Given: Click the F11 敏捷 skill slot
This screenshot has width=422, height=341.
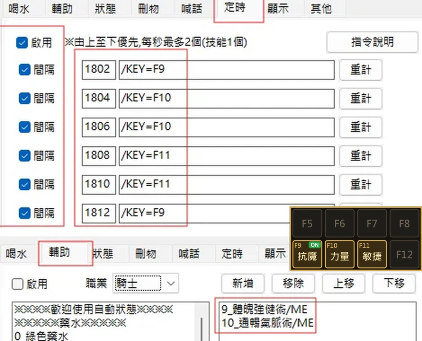Looking at the screenshot, I should pyautogui.click(x=372, y=254).
